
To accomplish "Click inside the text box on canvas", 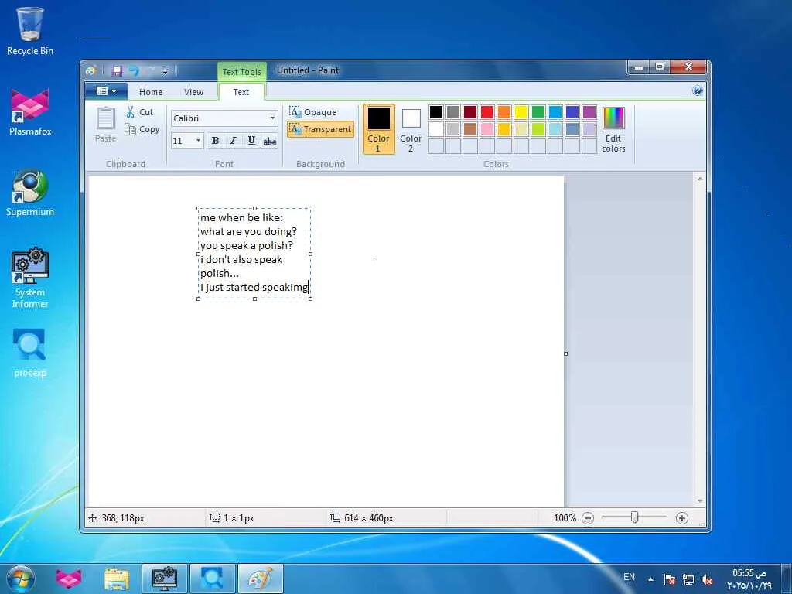I will point(254,253).
